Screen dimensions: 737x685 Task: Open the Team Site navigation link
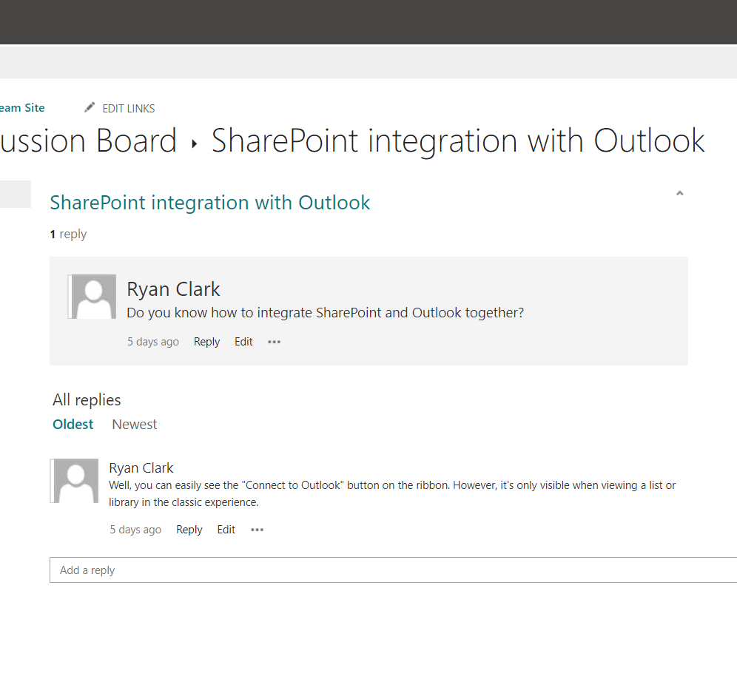[x=22, y=108]
